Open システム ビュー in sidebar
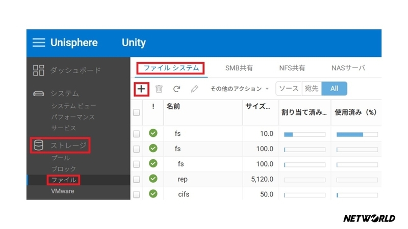Image resolution: width=408 pixels, height=229 pixels. 73,106
